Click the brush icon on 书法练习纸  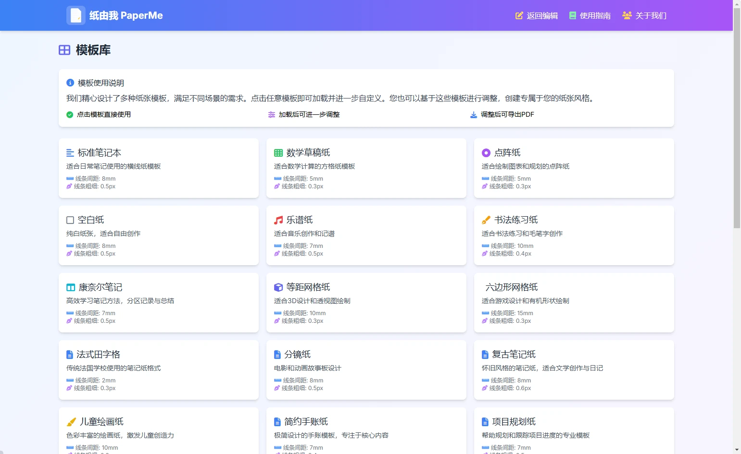coord(486,220)
